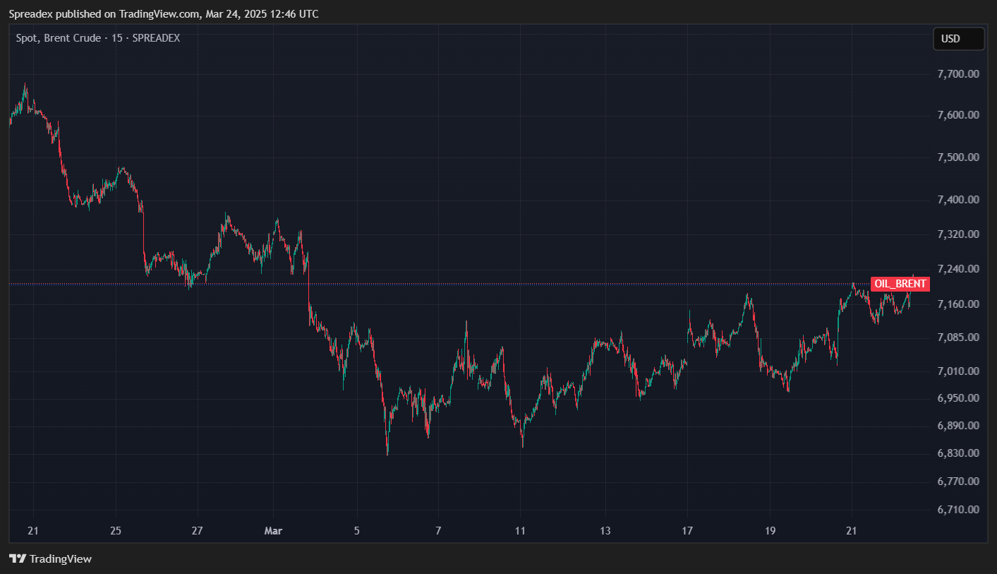Screen dimensions: 997x574
Task: Click the 7,160.00 price axis label
Action: pyautogui.click(x=957, y=304)
